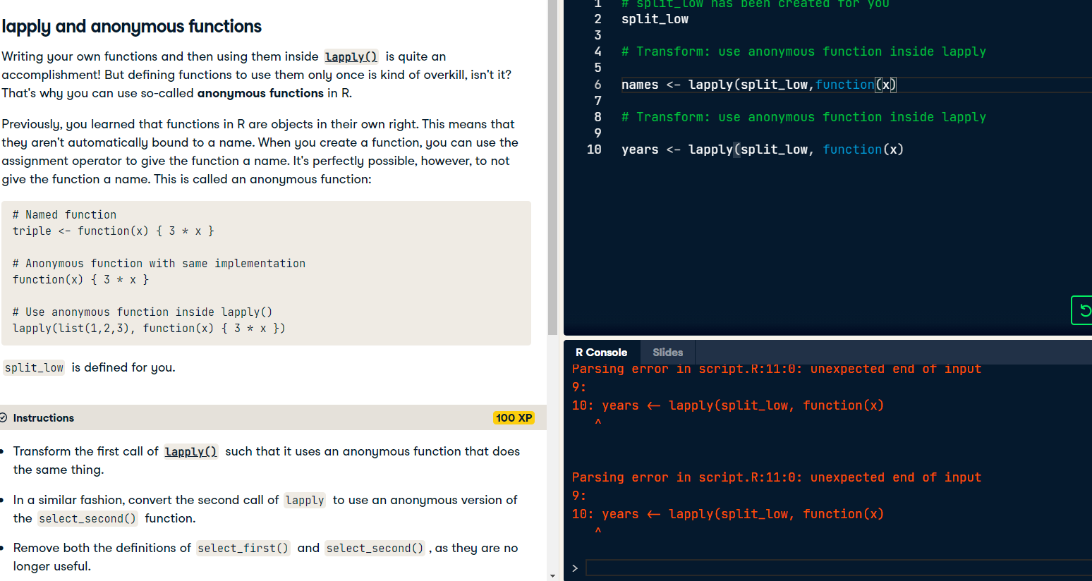Click the "select_first()" inline code in instructions
Viewport: 1092px width, 581px height.
243,548
